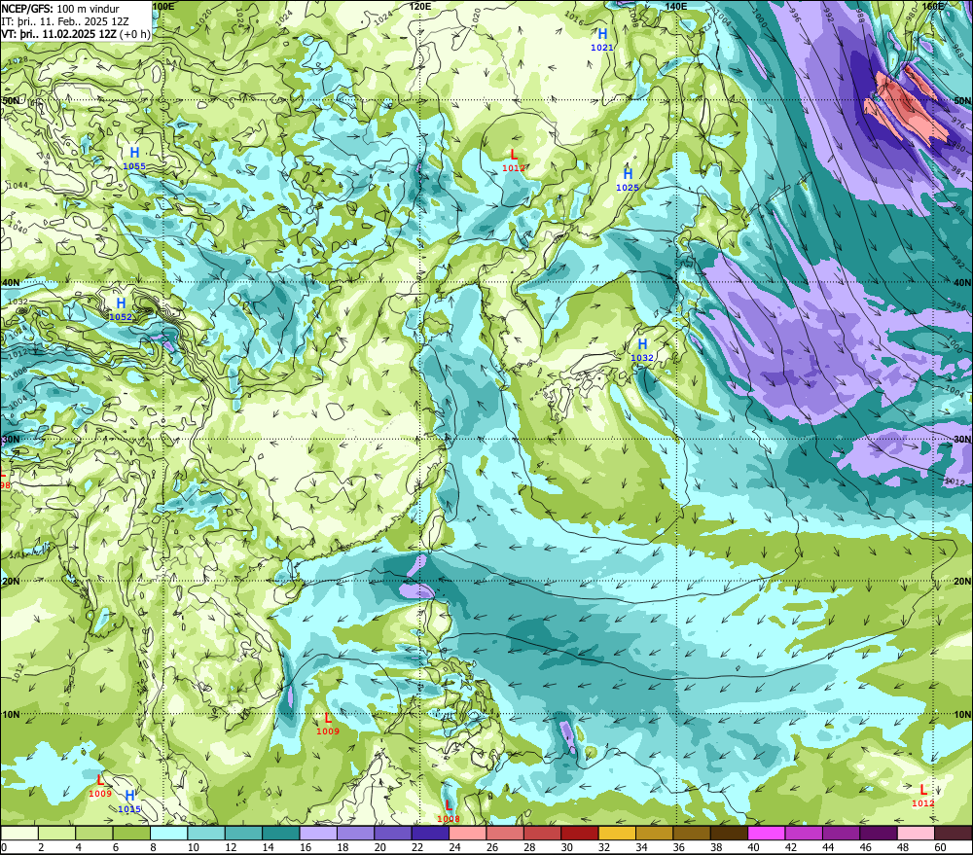
Task: Click the VT valid time line
Action: [76, 33]
